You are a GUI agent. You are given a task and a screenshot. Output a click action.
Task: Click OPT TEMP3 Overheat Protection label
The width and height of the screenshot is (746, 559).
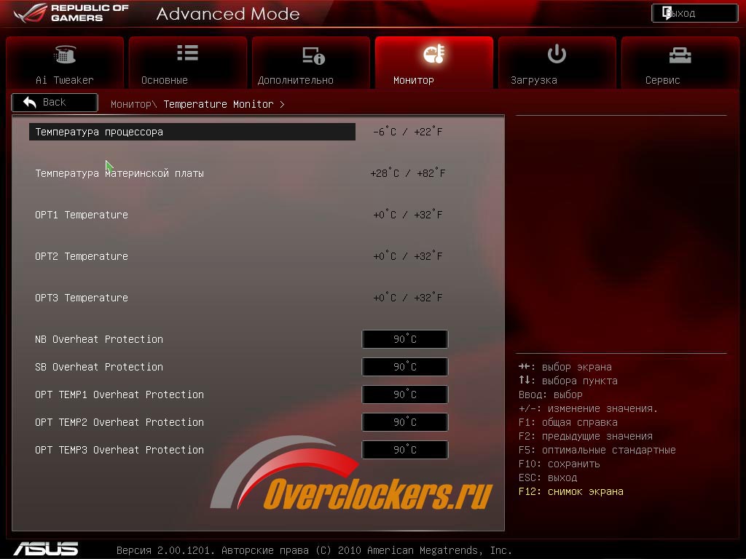click(119, 449)
